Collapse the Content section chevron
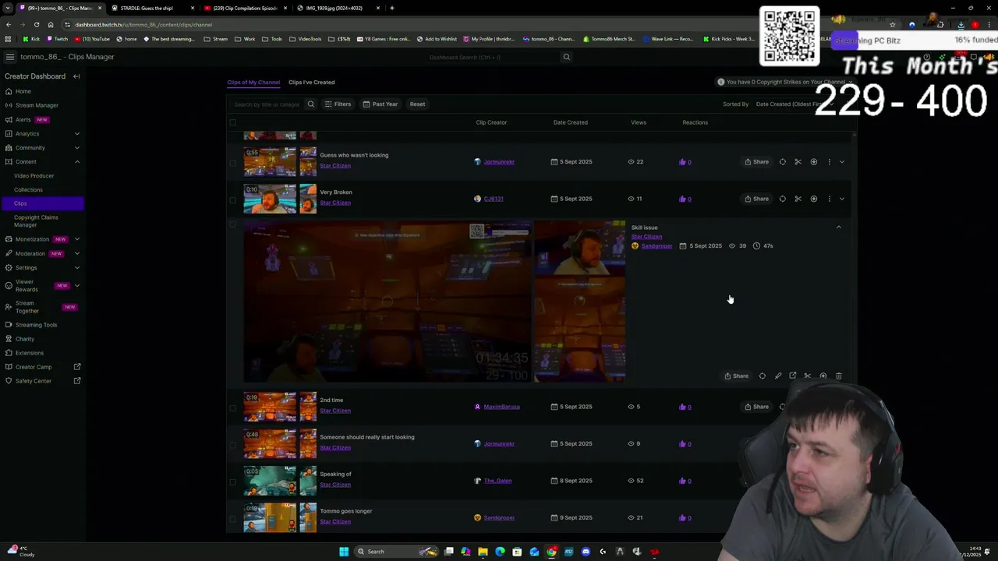The height and width of the screenshot is (561, 998). [x=76, y=161]
